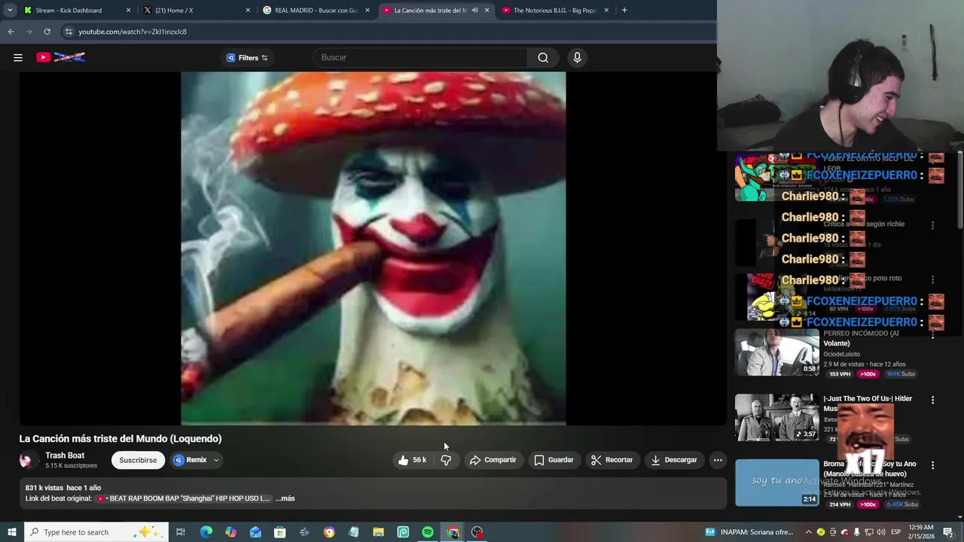Open options menu for Broma telefónica video
This screenshot has width=964, height=542.
pos(932,466)
